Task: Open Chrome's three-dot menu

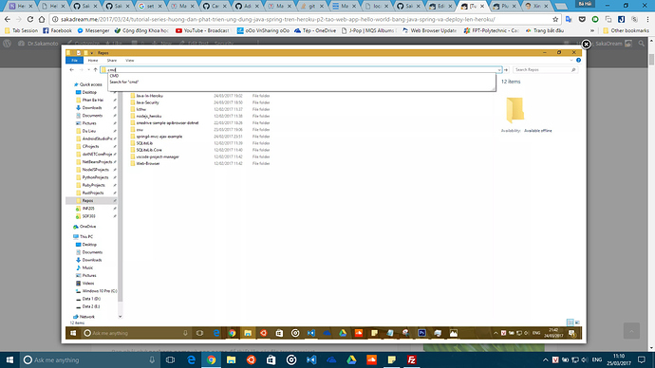Action: [x=647, y=19]
